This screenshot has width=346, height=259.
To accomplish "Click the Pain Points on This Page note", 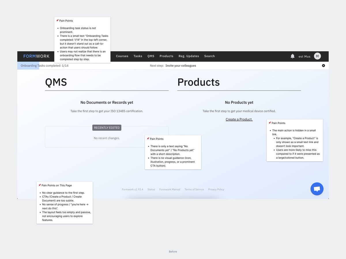I will tap(65, 203).
